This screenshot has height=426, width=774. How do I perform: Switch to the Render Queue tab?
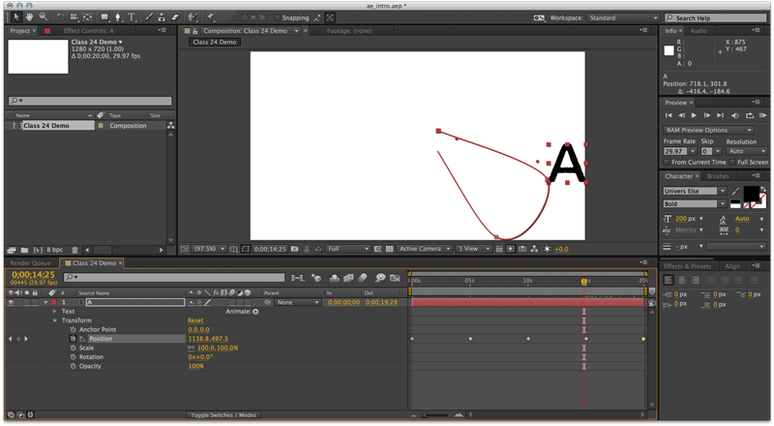(x=30, y=263)
